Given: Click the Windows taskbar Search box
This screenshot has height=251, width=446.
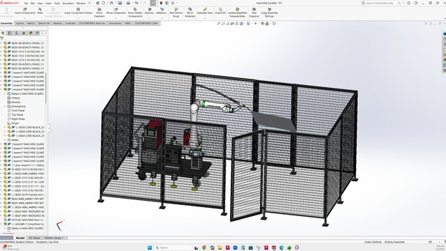Looking at the screenshot, I should tap(173, 248).
